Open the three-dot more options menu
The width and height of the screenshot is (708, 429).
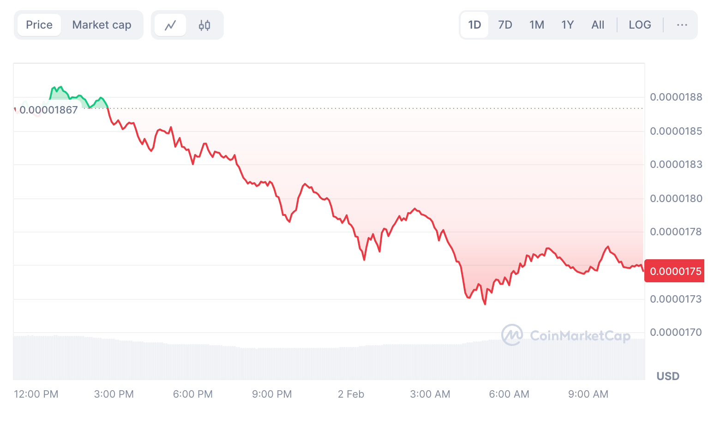(682, 25)
